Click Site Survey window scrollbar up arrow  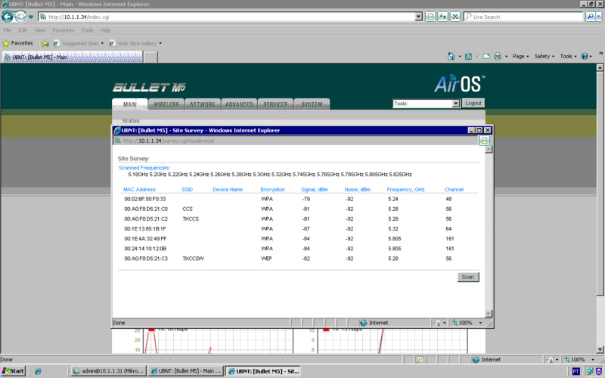pyautogui.click(x=489, y=150)
